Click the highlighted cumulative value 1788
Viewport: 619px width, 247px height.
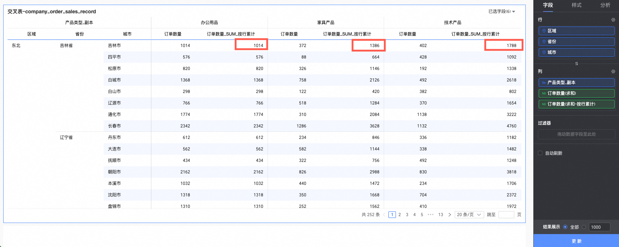click(x=511, y=46)
